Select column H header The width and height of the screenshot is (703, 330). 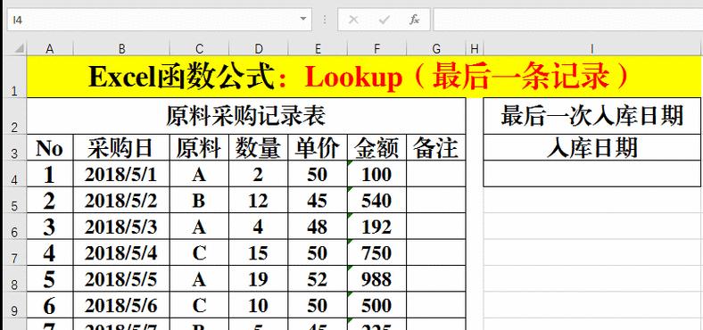475,48
